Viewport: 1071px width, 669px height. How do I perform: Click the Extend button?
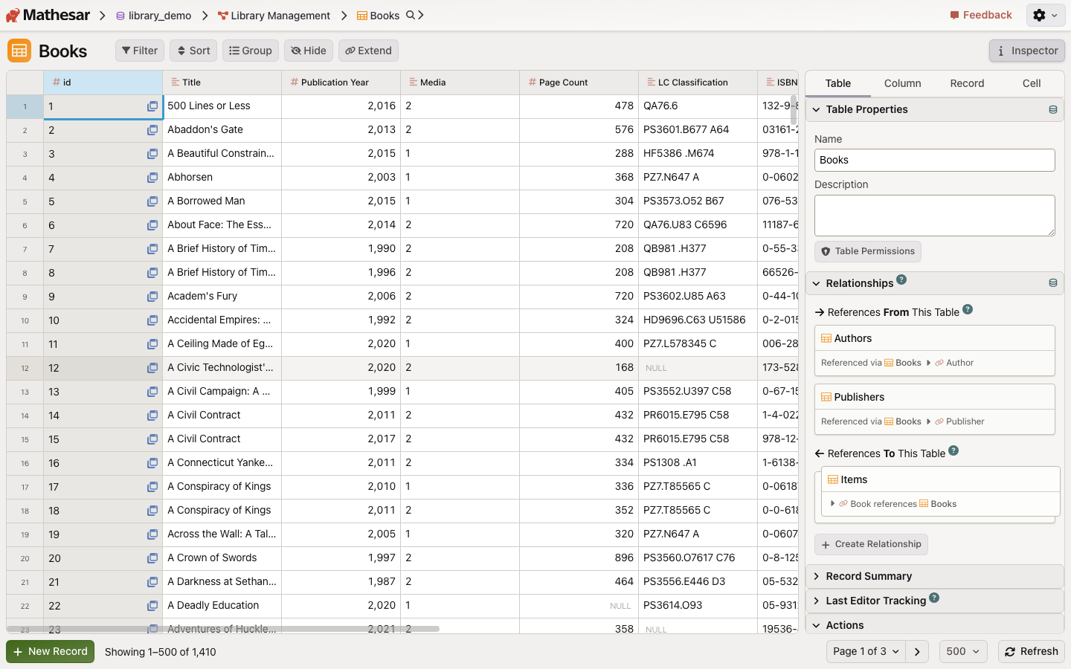[368, 51]
